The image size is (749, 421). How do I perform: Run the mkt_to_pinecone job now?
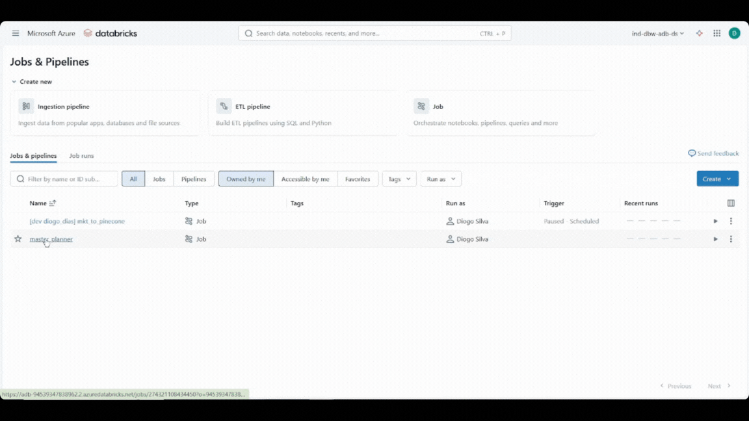point(715,221)
